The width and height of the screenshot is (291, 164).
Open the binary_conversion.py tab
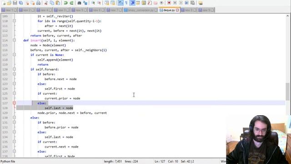point(140,10)
